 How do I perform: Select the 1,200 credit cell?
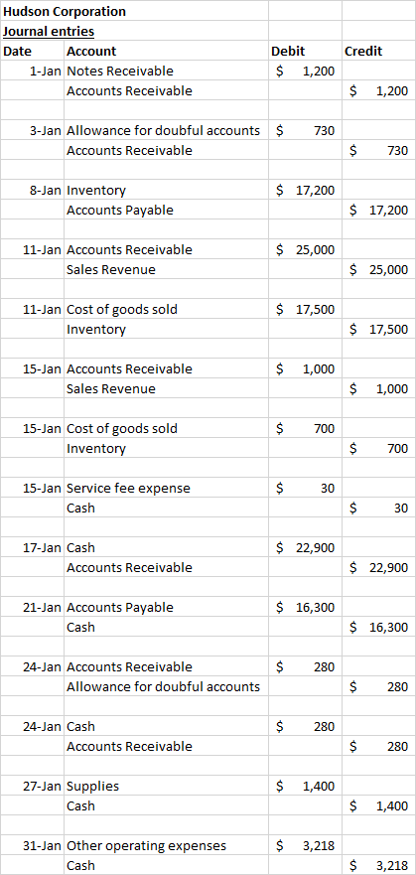[378, 91]
